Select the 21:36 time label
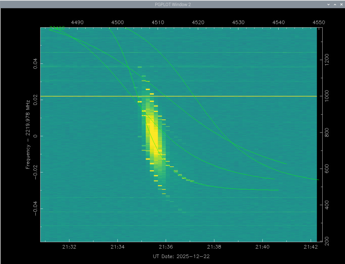Screen dimensions: 345x264 coord(166,247)
